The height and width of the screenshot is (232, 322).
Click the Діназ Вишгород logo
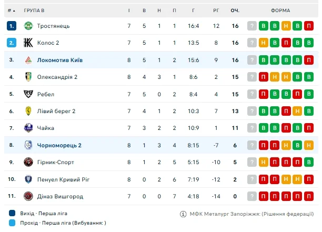28,196
